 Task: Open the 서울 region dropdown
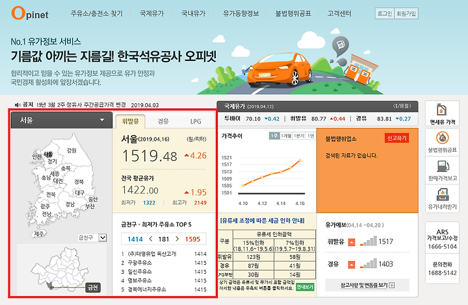tap(62, 120)
